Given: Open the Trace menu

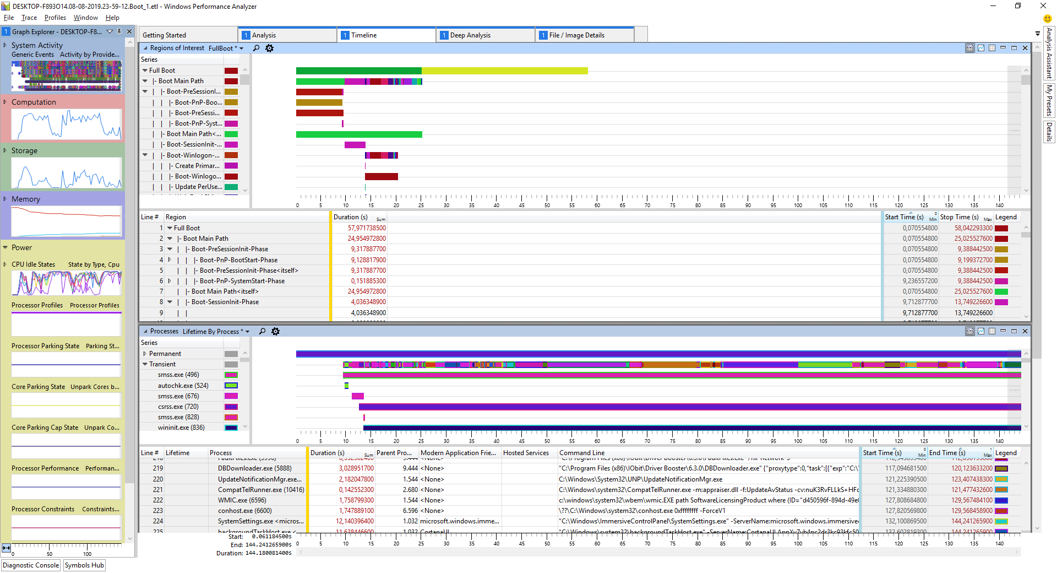Looking at the screenshot, I should pyautogui.click(x=29, y=18).
